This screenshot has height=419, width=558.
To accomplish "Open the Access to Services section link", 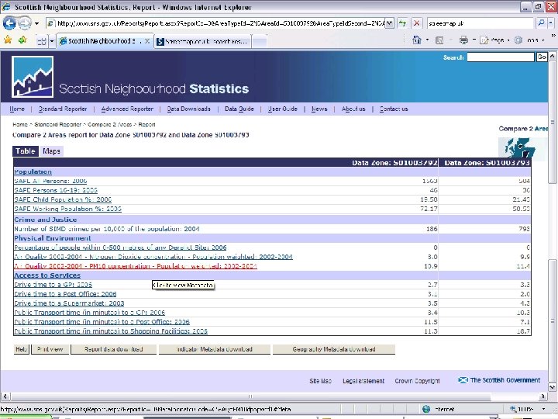I will (47, 275).
